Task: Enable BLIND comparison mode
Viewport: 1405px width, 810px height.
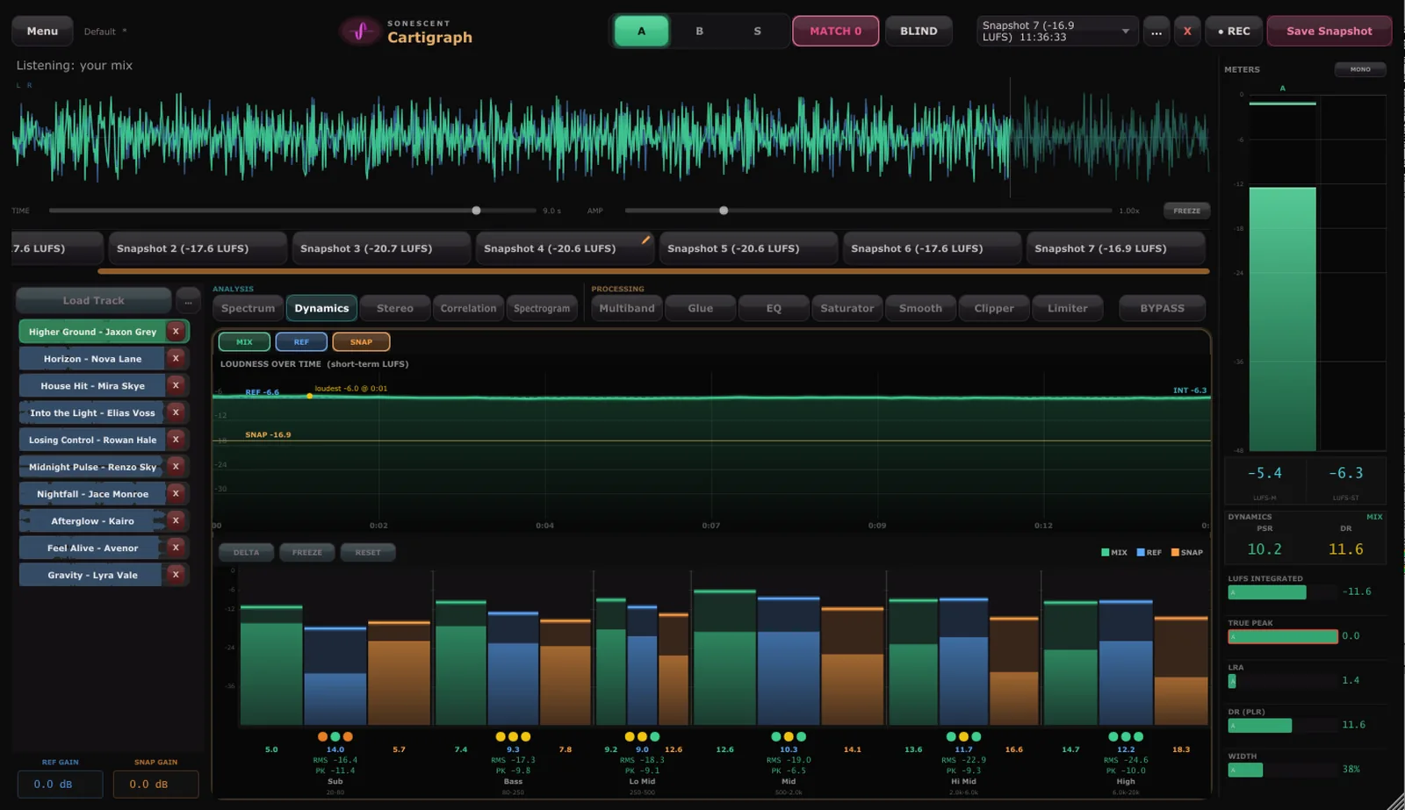Action: 919,31
